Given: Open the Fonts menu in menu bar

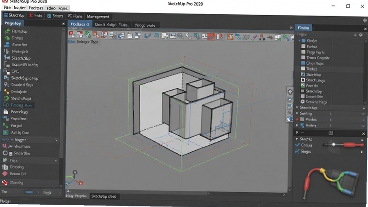Looking at the screenshot, I should pos(63,8).
